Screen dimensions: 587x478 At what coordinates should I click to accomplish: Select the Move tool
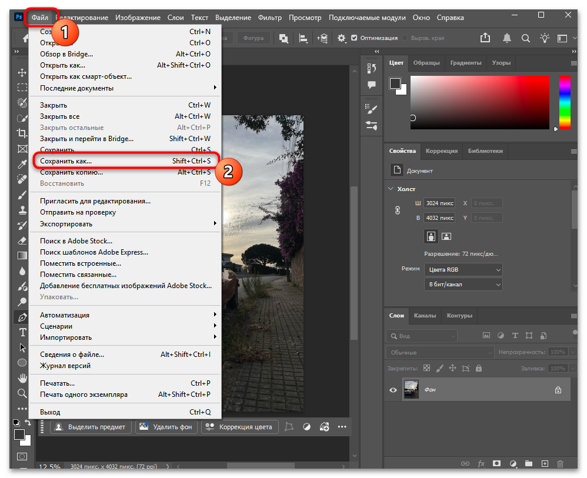tap(22, 72)
